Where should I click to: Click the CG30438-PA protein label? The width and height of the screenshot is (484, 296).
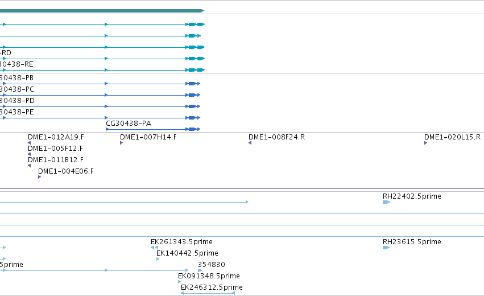coord(129,124)
